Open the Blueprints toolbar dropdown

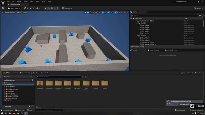click(32, 8)
